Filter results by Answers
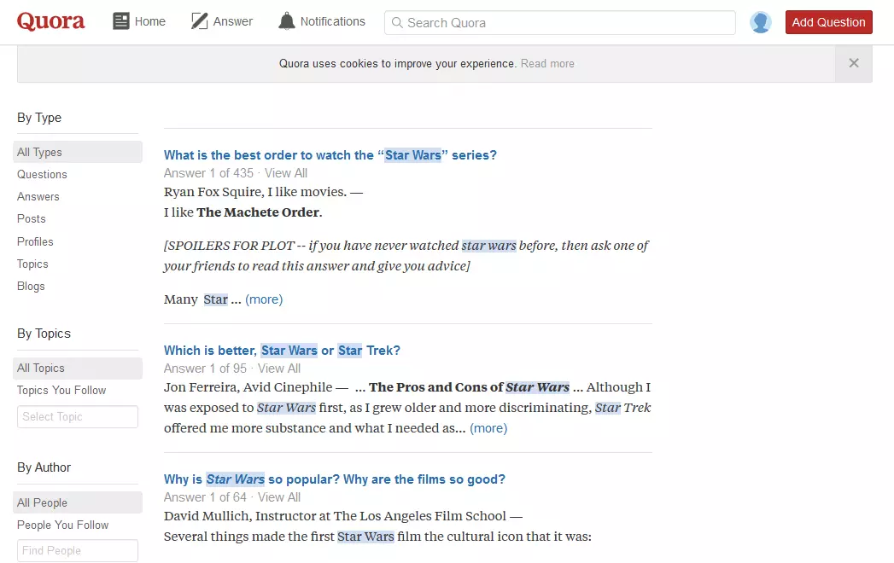Screen dimensions: 894x563 click(x=38, y=196)
